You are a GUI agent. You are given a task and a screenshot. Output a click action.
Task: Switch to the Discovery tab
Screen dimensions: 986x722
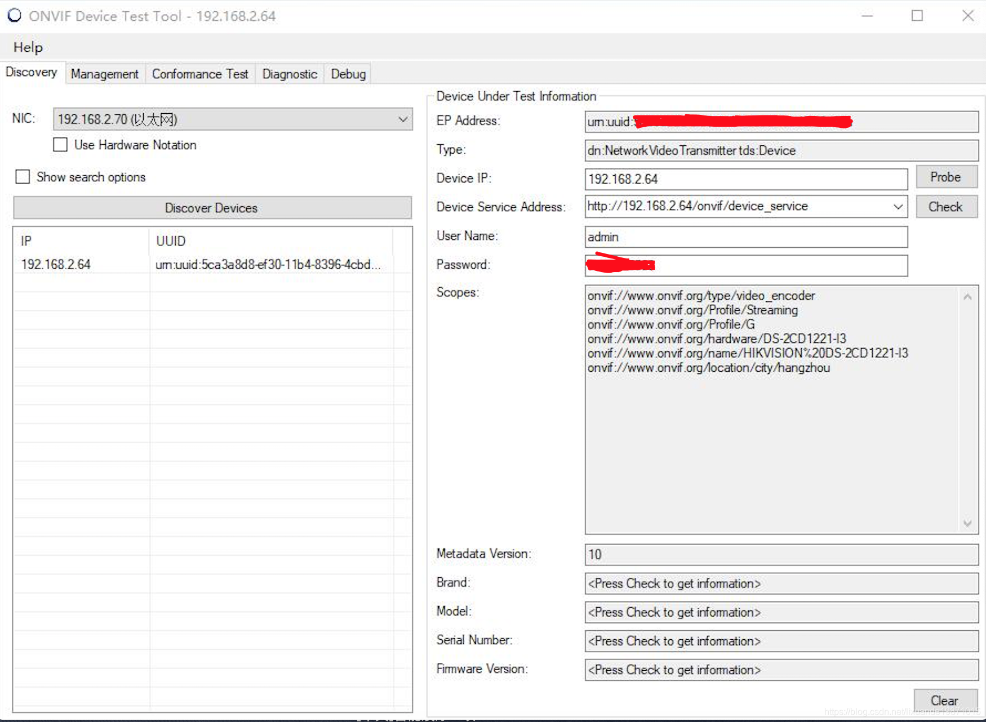(x=32, y=72)
